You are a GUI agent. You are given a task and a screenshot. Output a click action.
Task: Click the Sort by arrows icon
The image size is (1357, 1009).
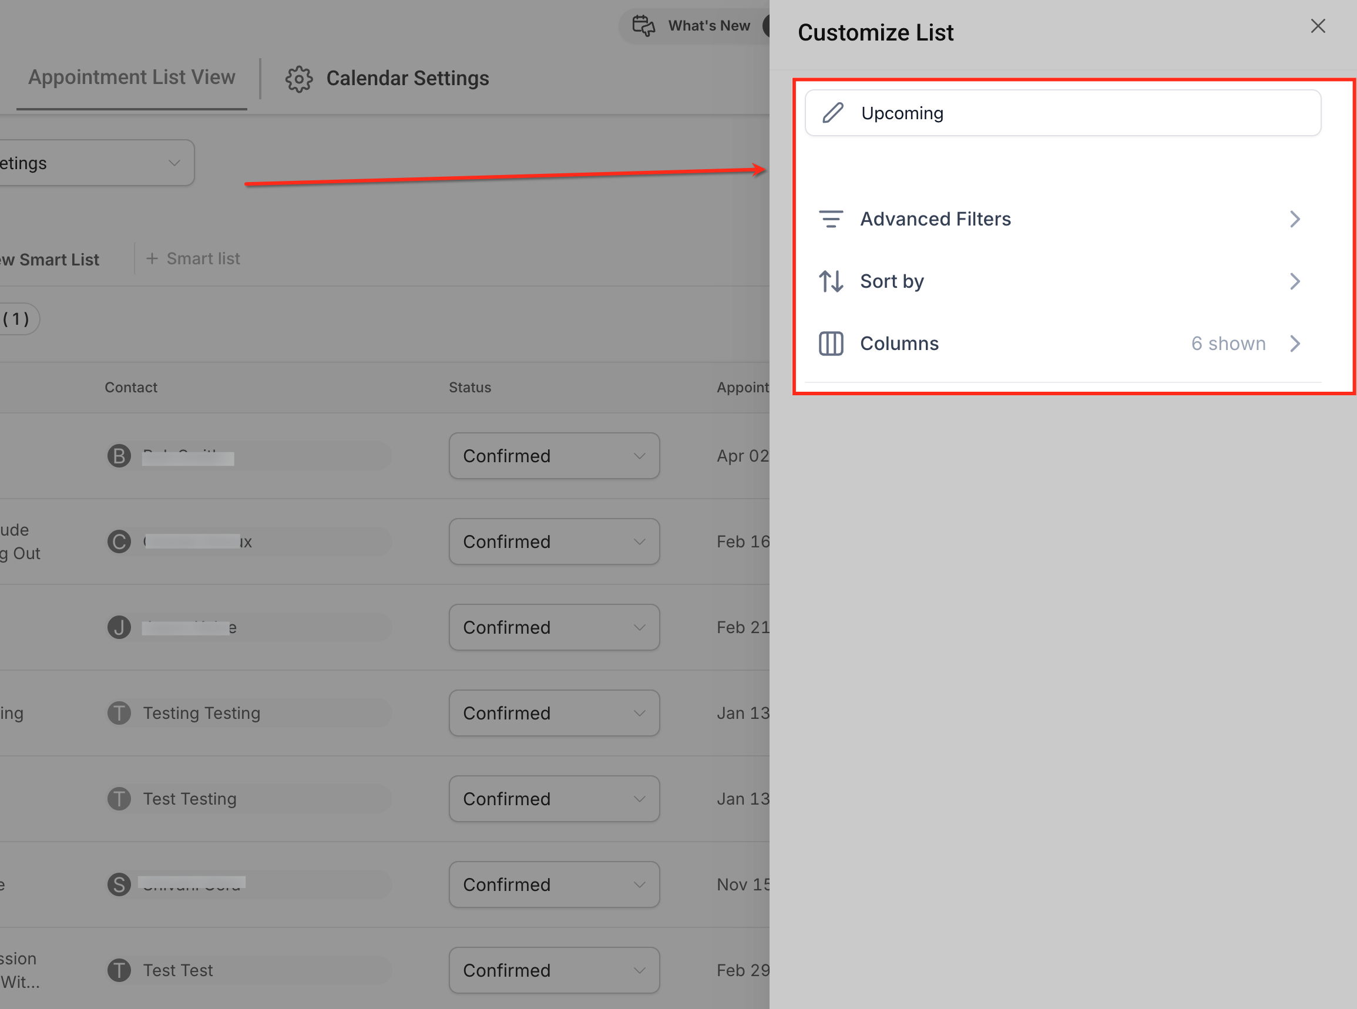click(831, 281)
